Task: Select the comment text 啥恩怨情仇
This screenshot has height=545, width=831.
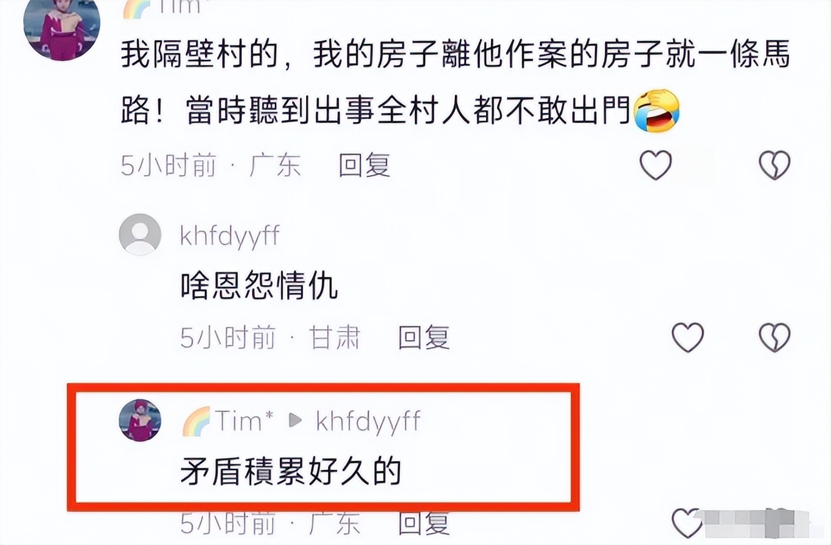Action: point(259,287)
